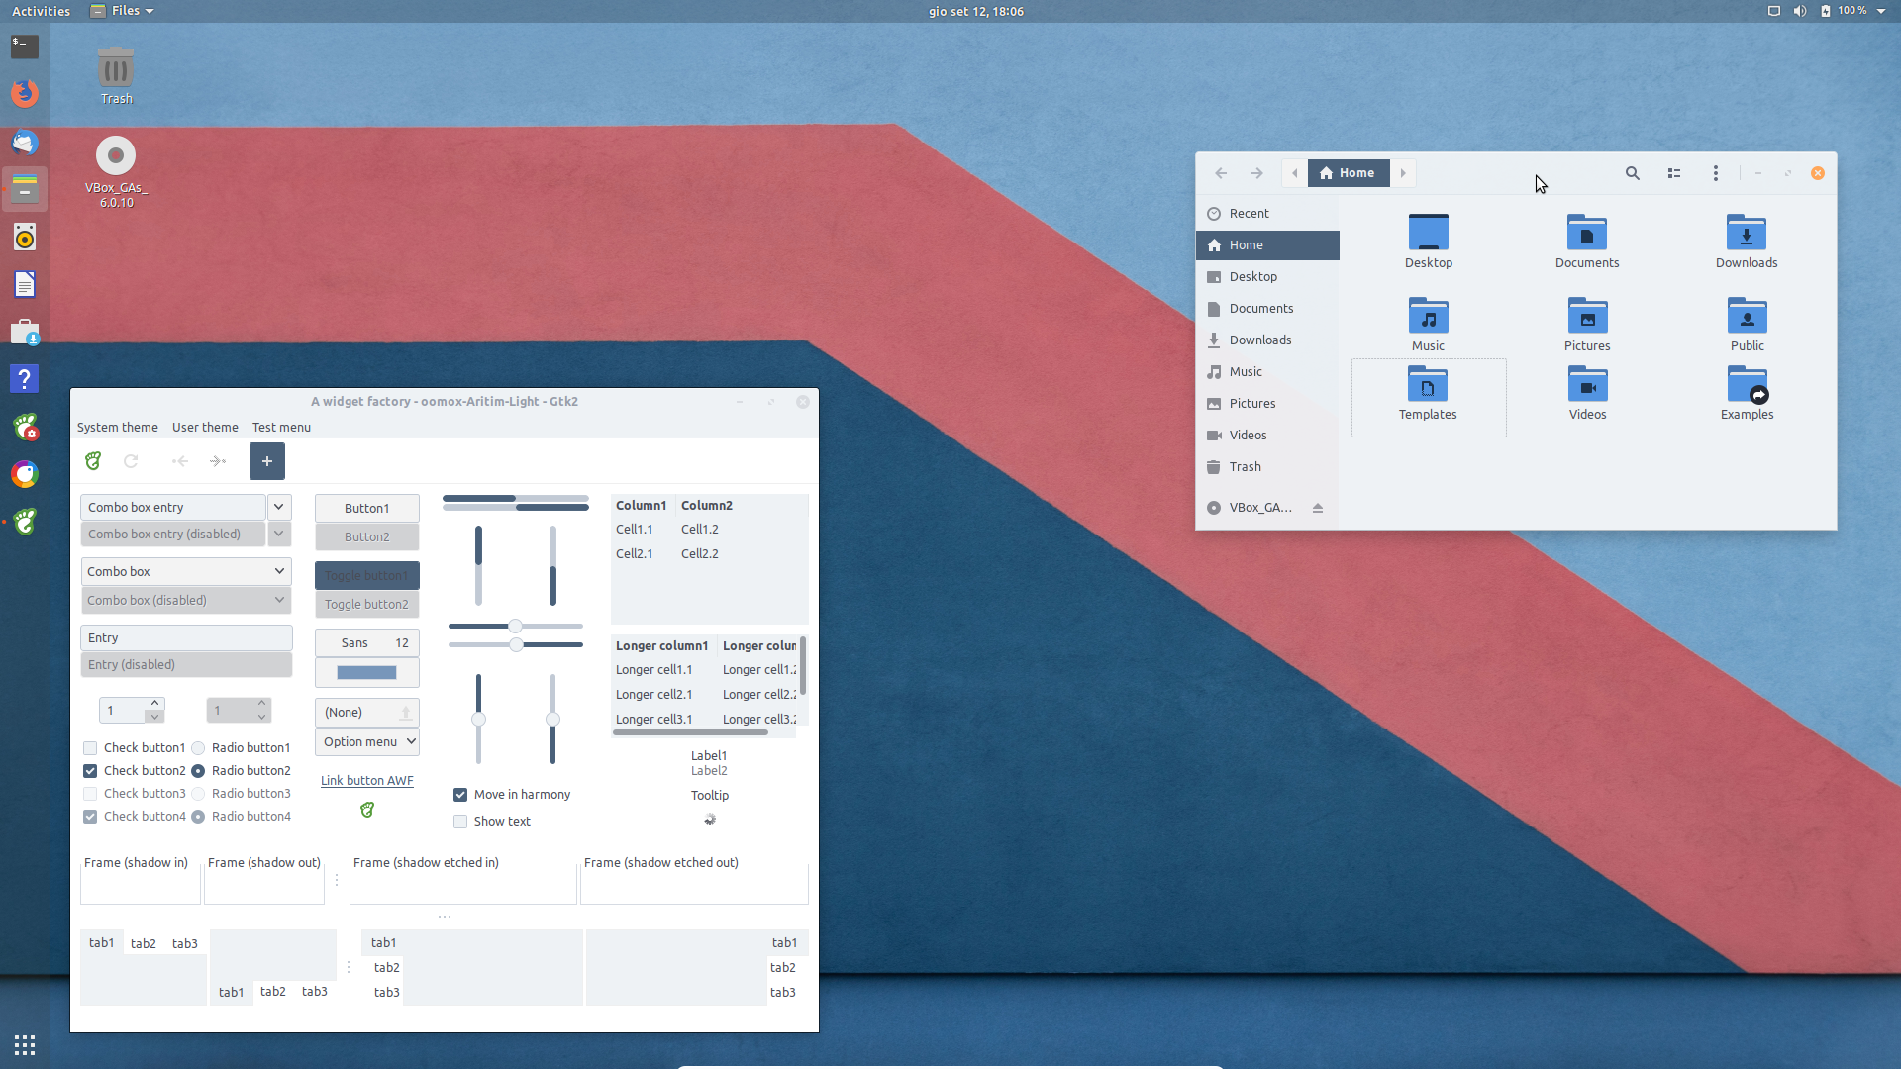Expand the Combo box entry arrow

279,507
